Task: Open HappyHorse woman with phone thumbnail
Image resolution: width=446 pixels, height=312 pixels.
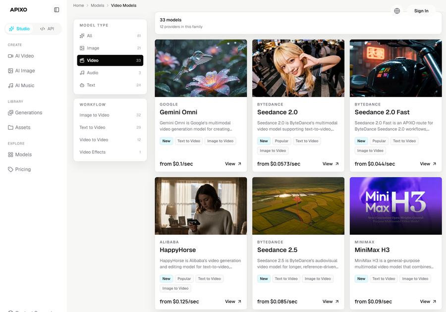Action: [201, 206]
